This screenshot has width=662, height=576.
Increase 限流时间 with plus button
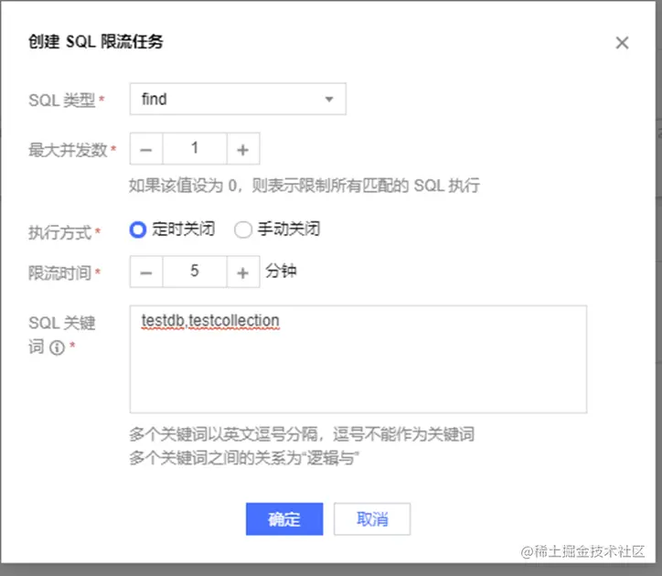(242, 272)
